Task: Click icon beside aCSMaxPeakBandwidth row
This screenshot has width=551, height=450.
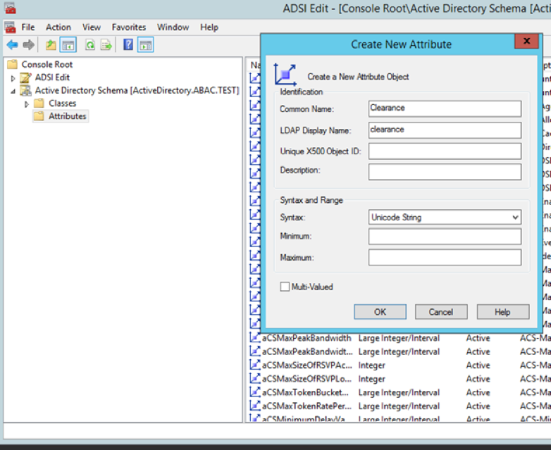Action: click(x=254, y=337)
